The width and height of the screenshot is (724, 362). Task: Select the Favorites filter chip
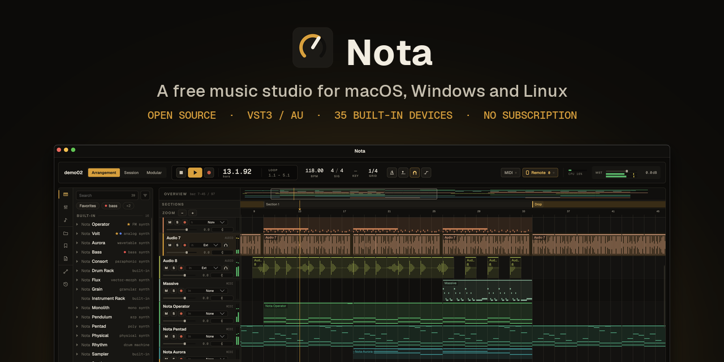tap(88, 206)
